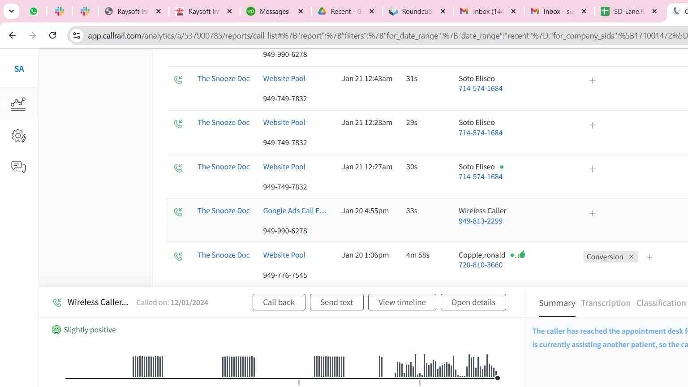Open the chat conversations sidebar icon
This screenshot has width=688, height=387.
coord(18,167)
